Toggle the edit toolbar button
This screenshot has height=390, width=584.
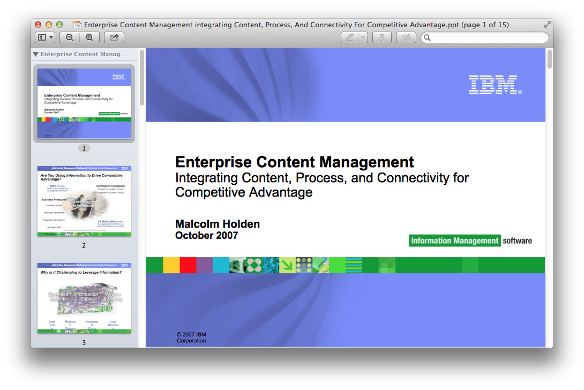click(x=406, y=37)
